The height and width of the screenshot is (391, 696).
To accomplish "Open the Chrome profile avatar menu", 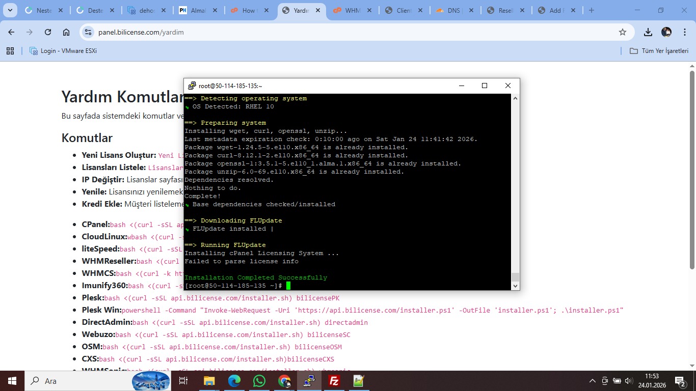I will click(x=666, y=32).
